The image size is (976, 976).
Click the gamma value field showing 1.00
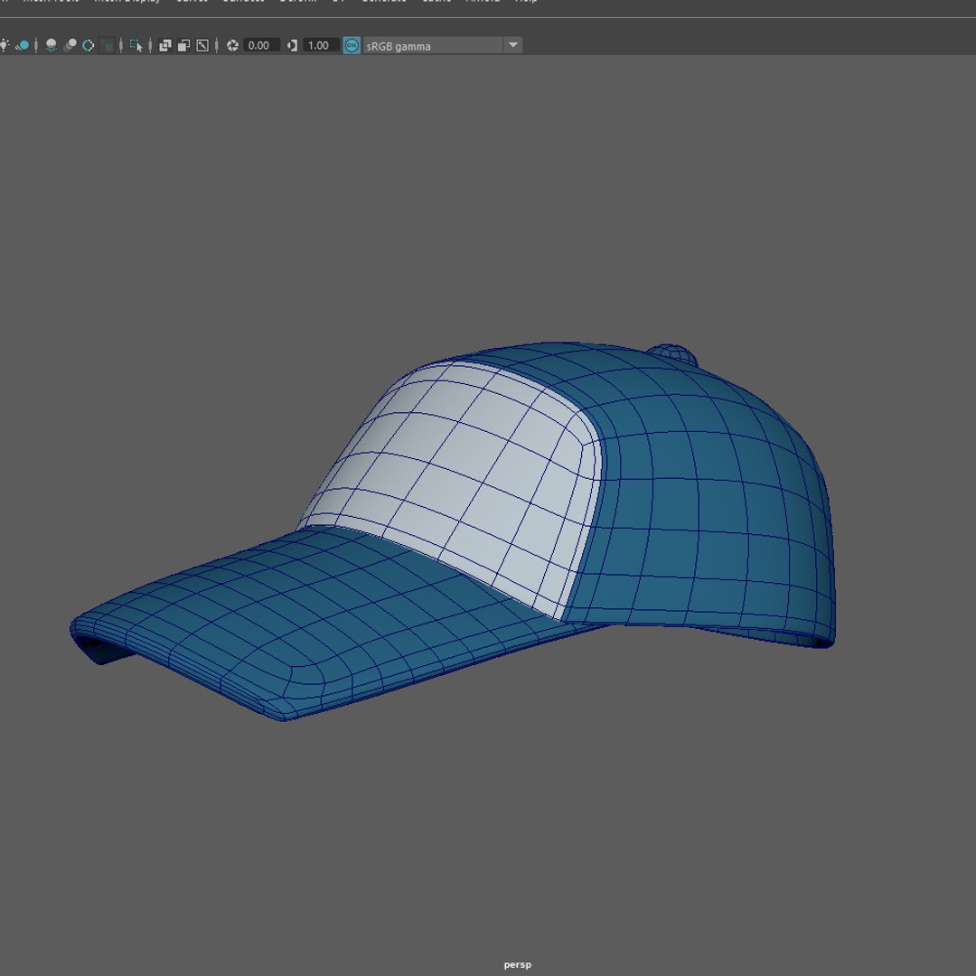[x=321, y=45]
